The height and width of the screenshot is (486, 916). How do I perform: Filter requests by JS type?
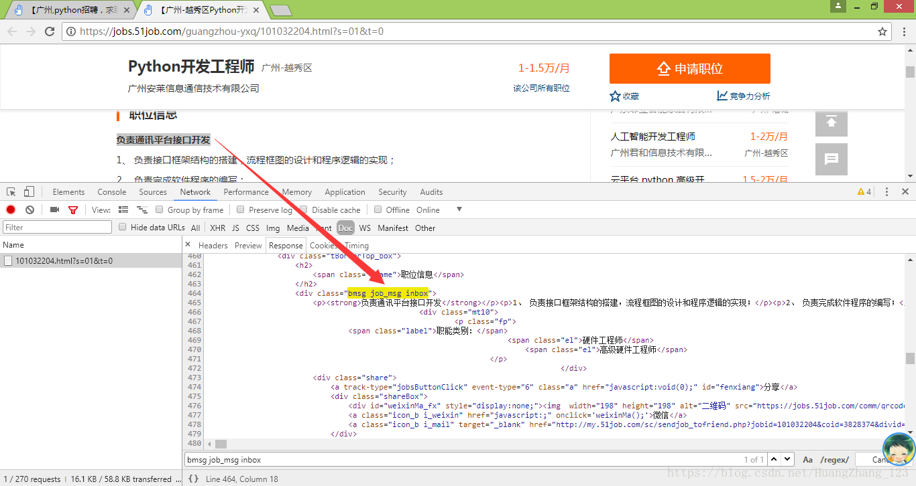tap(235, 228)
